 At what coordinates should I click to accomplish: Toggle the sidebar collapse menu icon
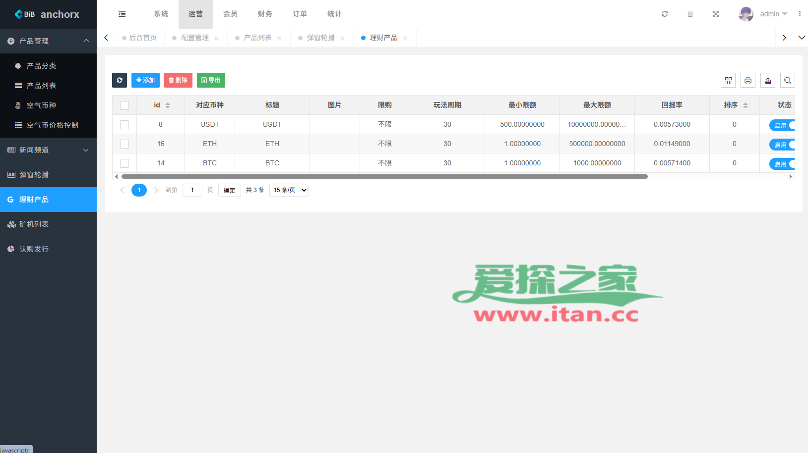(x=122, y=14)
